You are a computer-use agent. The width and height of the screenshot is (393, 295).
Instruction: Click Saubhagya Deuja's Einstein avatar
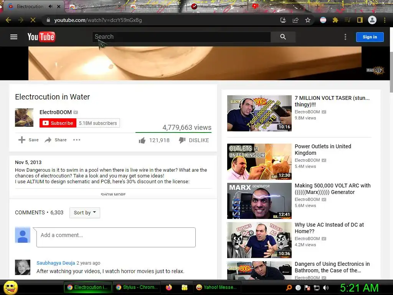coord(23,267)
